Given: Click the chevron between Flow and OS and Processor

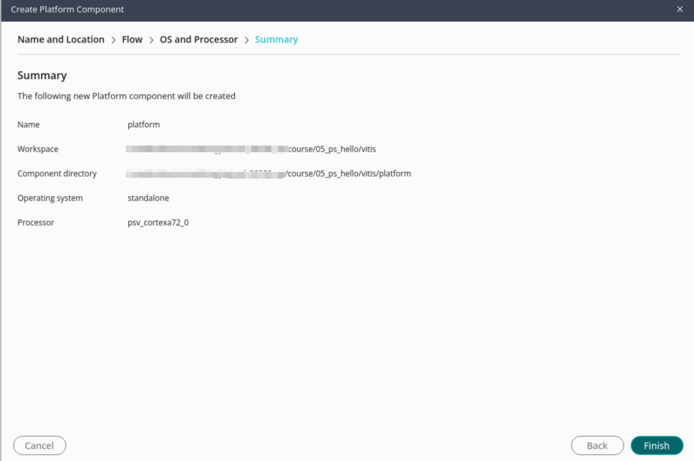Looking at the screenshot, I should click(x=151, y=40).
